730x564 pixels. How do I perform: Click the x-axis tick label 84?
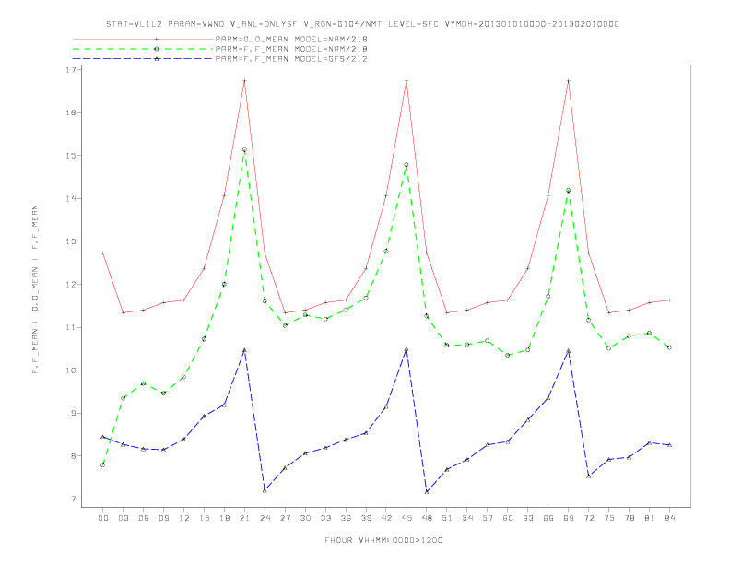point(669,518)
